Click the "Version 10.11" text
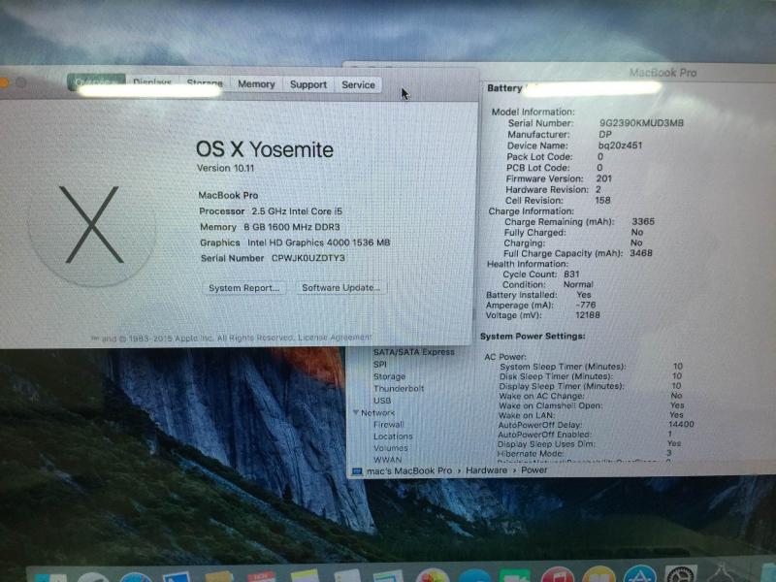776x582 pixels. [x=226, y=168]
